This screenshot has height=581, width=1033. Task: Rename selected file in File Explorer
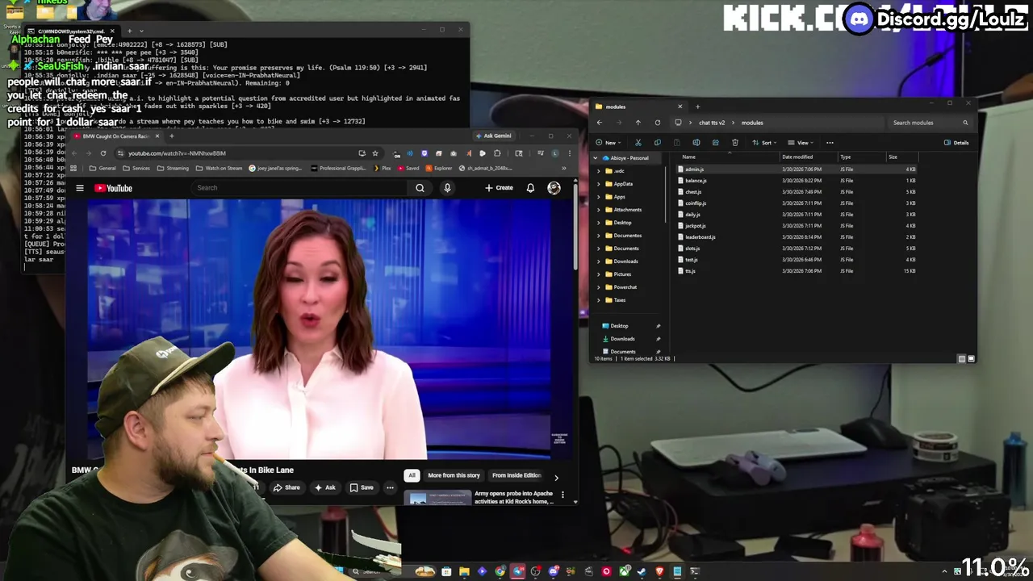[x=696, y=143]
